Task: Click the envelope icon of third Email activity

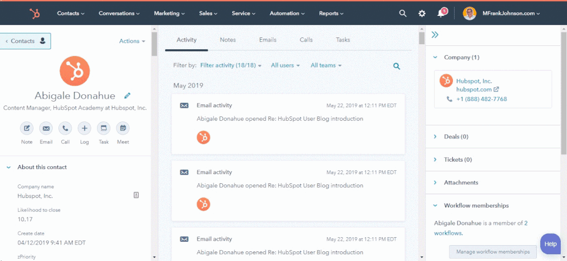Action: point(184,239)
